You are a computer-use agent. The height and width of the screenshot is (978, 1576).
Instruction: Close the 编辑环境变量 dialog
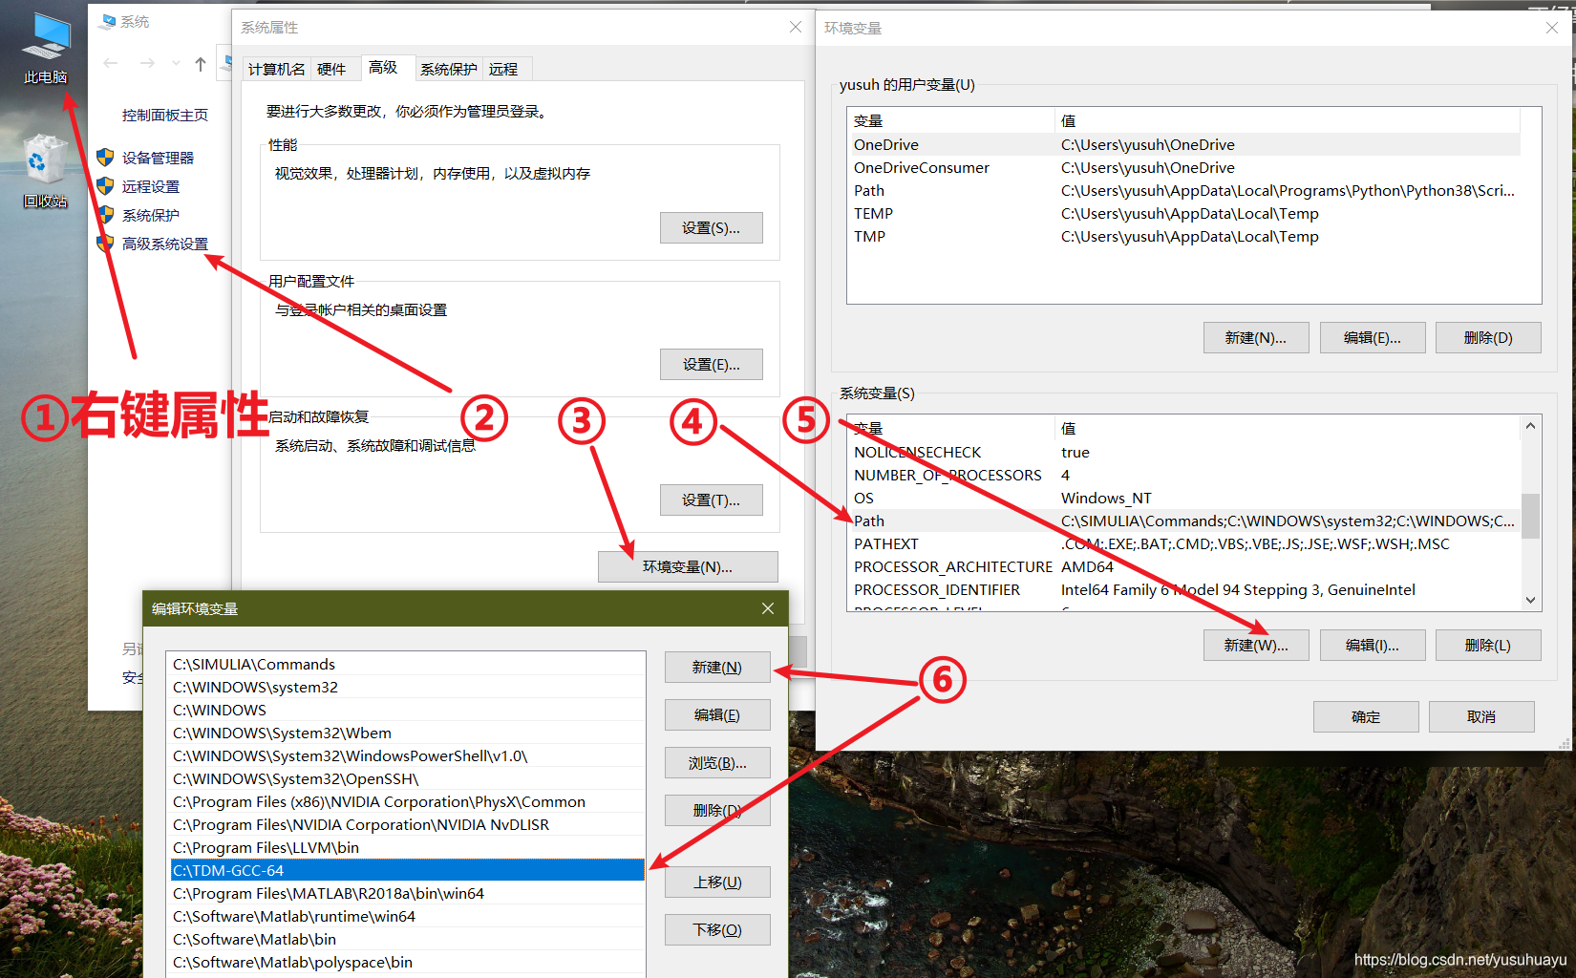coord(768,608)
